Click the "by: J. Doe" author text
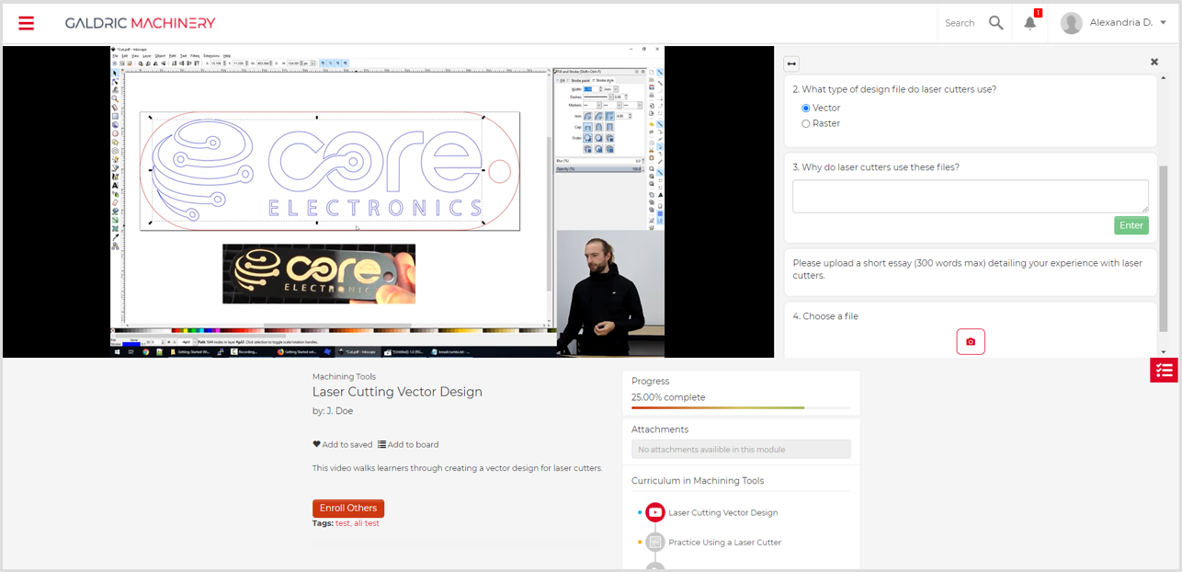 [x=333, y=411]
